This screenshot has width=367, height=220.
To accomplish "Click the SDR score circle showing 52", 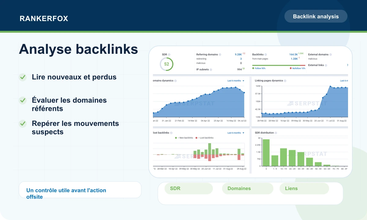I will pyautogui.click(x=166, y=64).
